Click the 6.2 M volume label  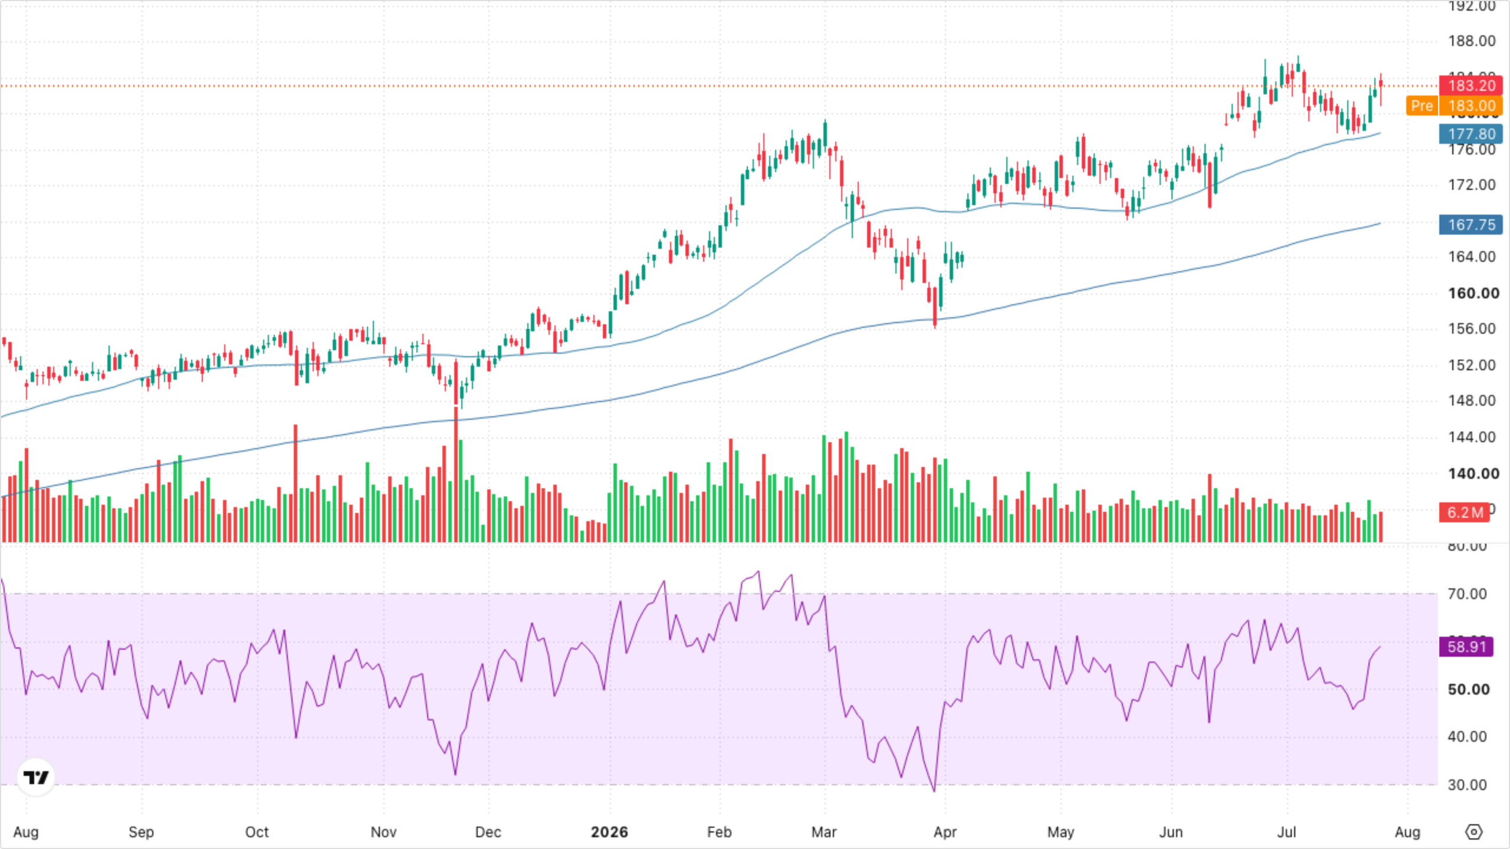pyautogui.click(x=1465, y=512)
